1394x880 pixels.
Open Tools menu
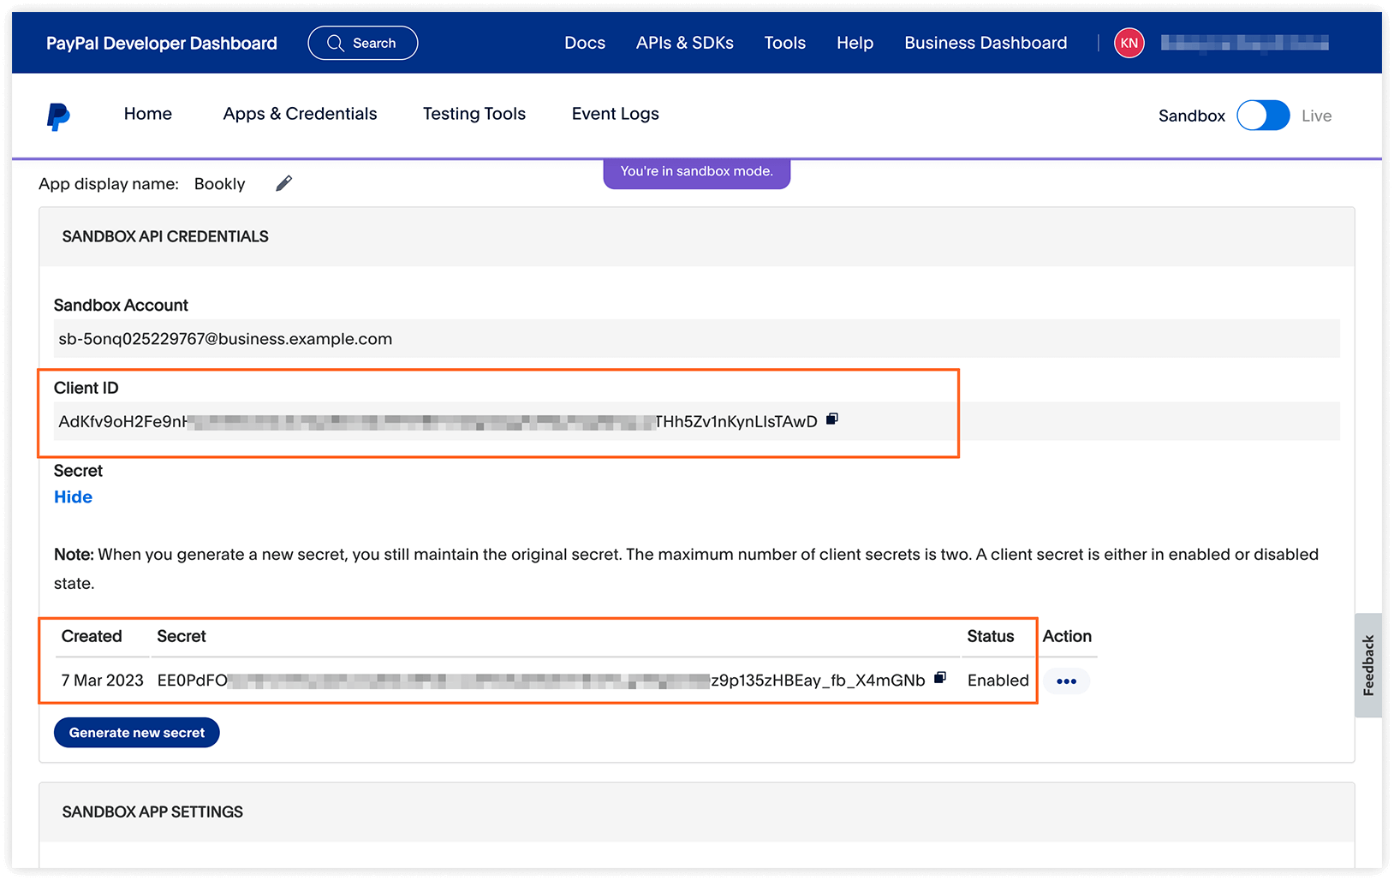click(785, 43)
